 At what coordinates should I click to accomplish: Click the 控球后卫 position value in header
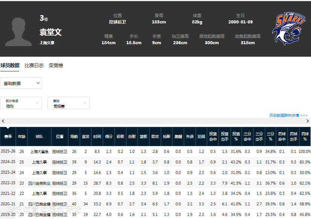tap(117, 22)
